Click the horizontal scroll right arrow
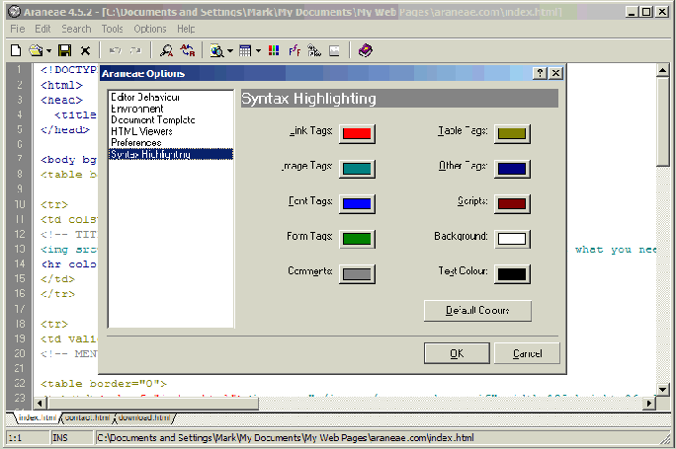This screenshot has height=449, width=676. pos(649,404)
